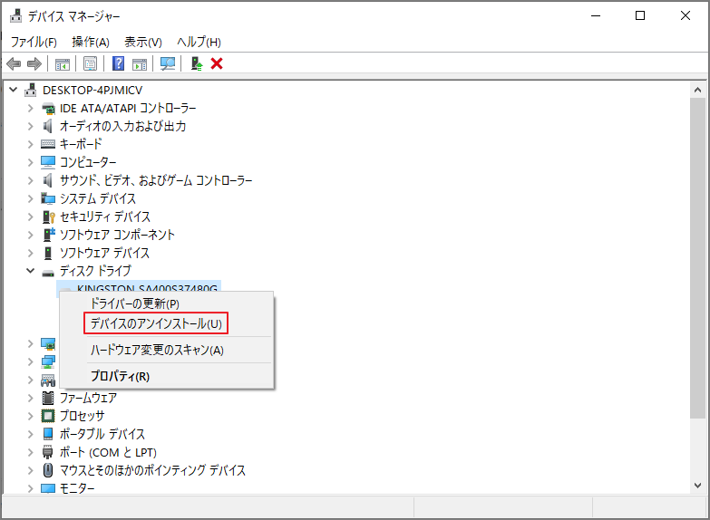The width and height of the screenshot is (710, 520).
Task: Click the セキュリティ デバイス key icon
Action: (48, 217)
